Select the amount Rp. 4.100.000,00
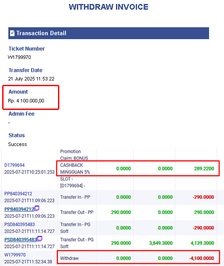 click(26, 101)
